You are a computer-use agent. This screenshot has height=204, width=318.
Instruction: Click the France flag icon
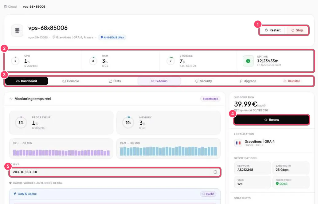[x=238, y=143]
